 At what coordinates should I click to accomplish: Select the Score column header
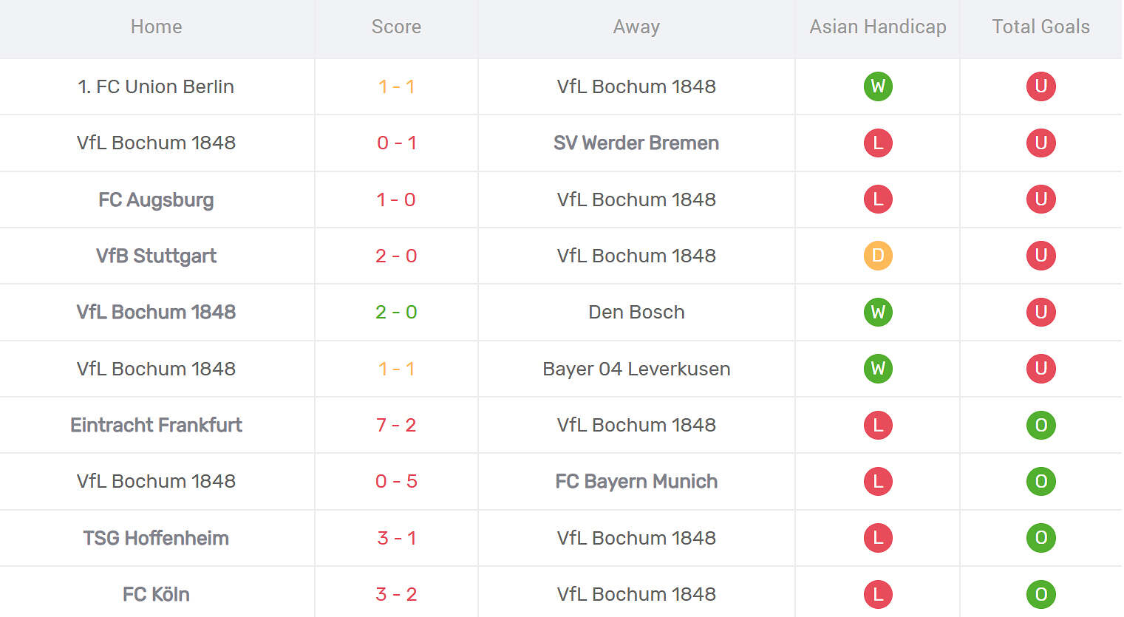(396, 27)
